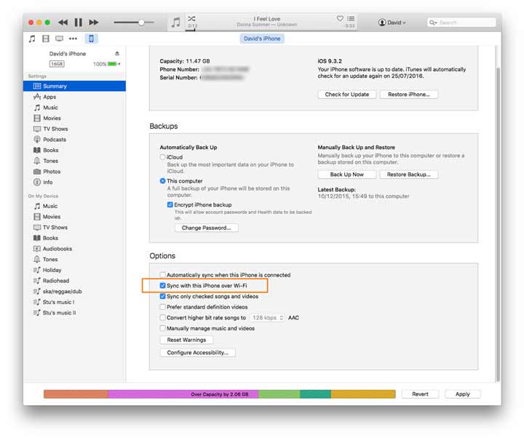Screen dimensions: 524x438
Task: Select This computer backup radio button
Action: pos(163,181)
